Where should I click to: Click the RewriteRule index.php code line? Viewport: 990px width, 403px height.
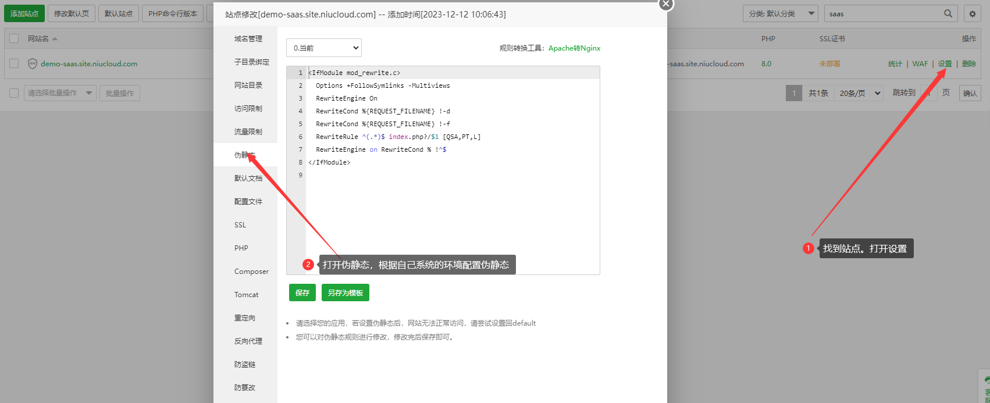coord(398,137)
